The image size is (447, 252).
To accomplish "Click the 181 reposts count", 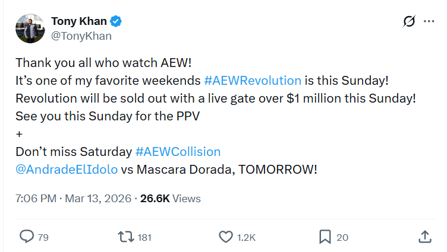I will pyautogui.click(x=144, y=237).
